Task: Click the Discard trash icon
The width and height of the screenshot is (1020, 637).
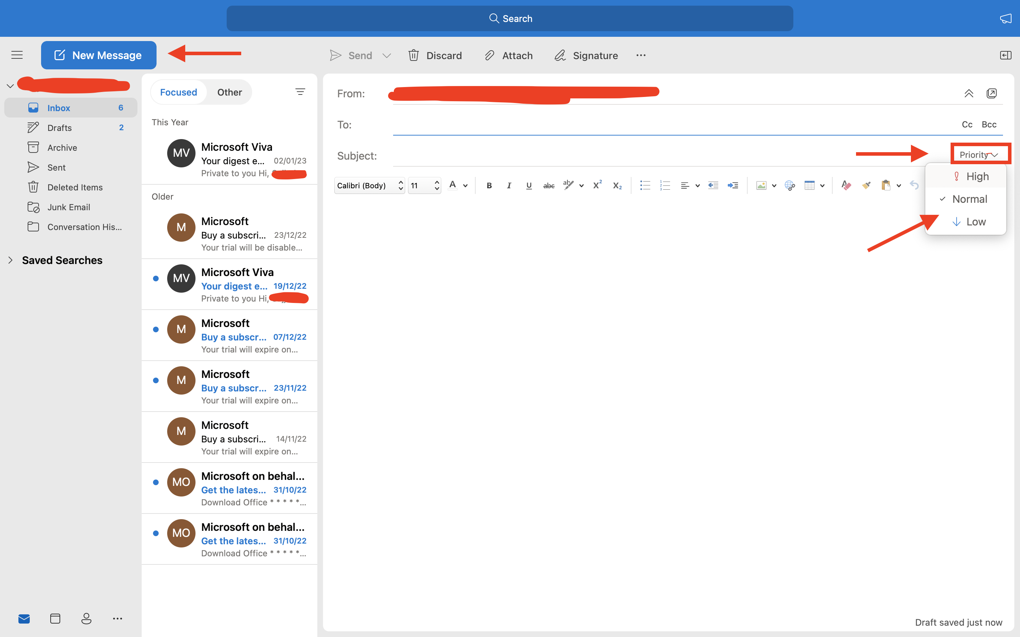Action: click(x=413, y=55)
